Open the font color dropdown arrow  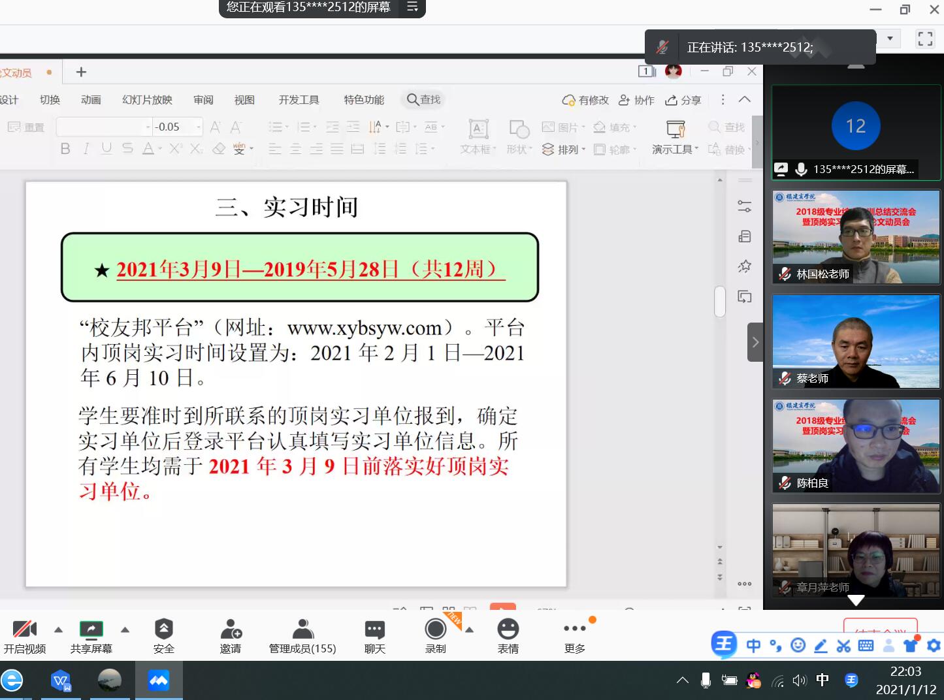click(x=159, y=150)
